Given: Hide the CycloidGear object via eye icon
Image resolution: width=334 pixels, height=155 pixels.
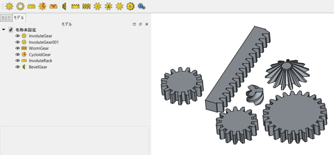Looking at the screenshot, I should point(18,54).
